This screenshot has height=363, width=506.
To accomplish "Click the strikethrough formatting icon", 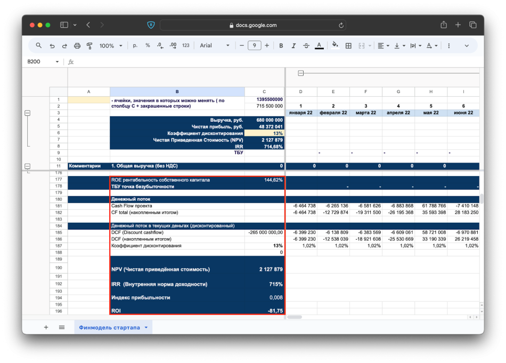I will tap(306, 46).
